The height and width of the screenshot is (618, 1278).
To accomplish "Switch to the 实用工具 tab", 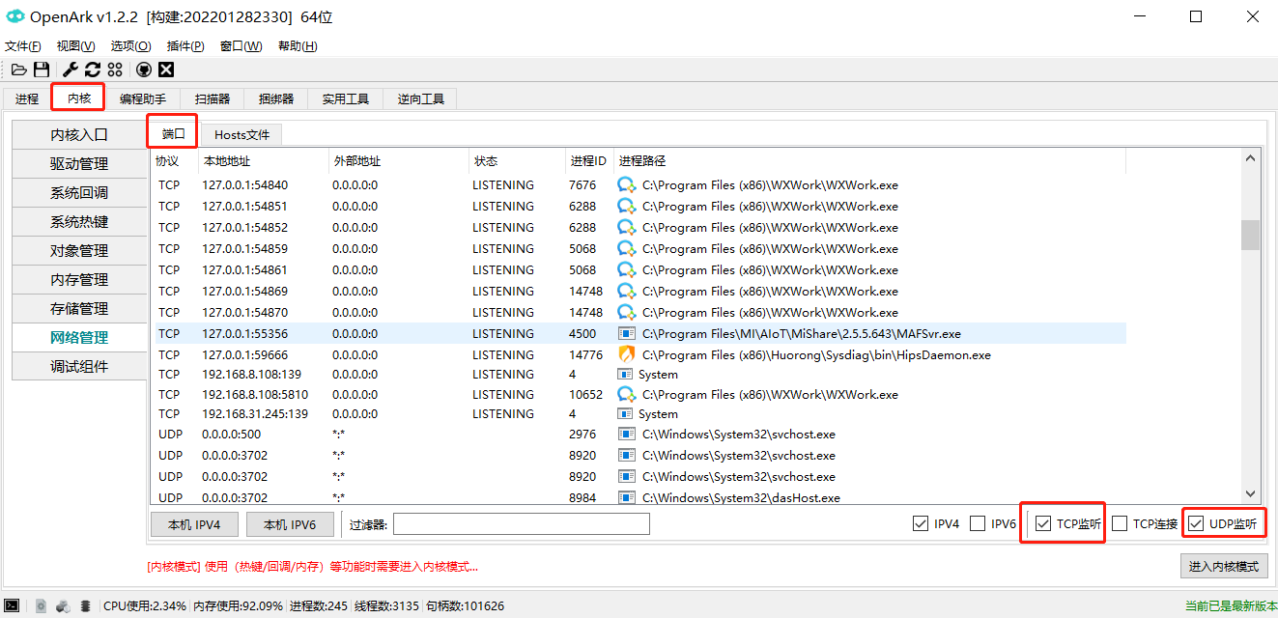I will click(346, 98).
